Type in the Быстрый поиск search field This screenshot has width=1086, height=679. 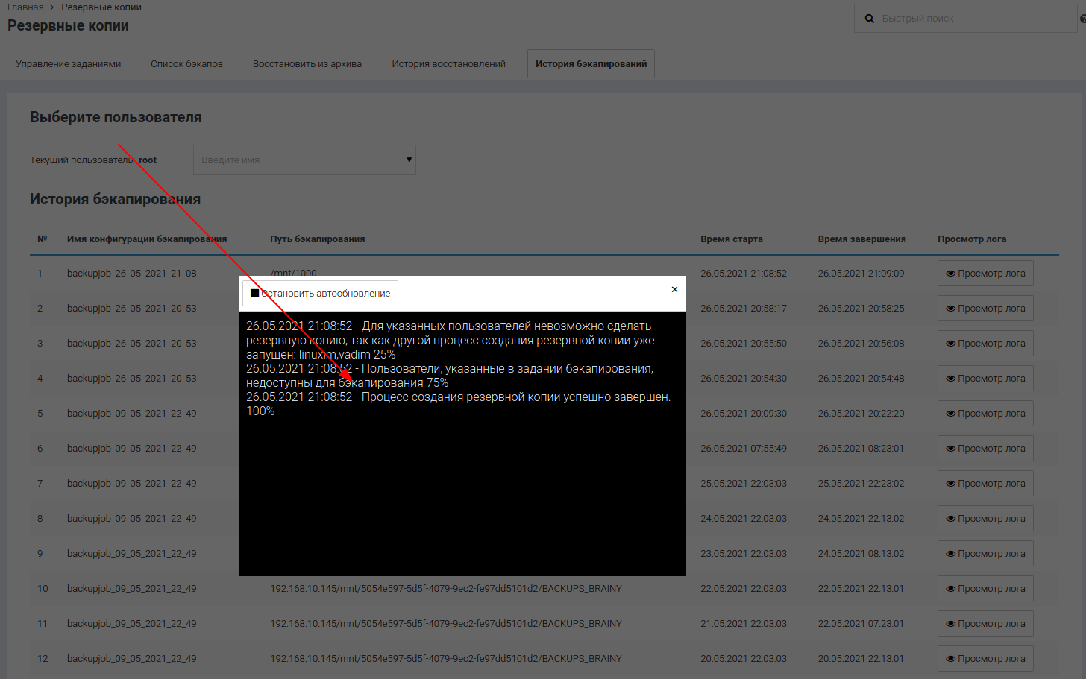click(970, 19)
